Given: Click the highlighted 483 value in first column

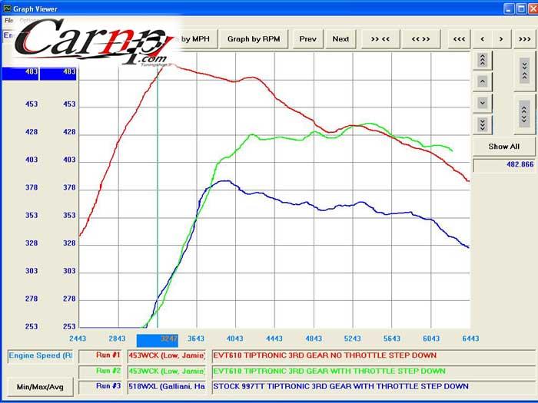Looking at the screenshot, I should click(20, 74).
